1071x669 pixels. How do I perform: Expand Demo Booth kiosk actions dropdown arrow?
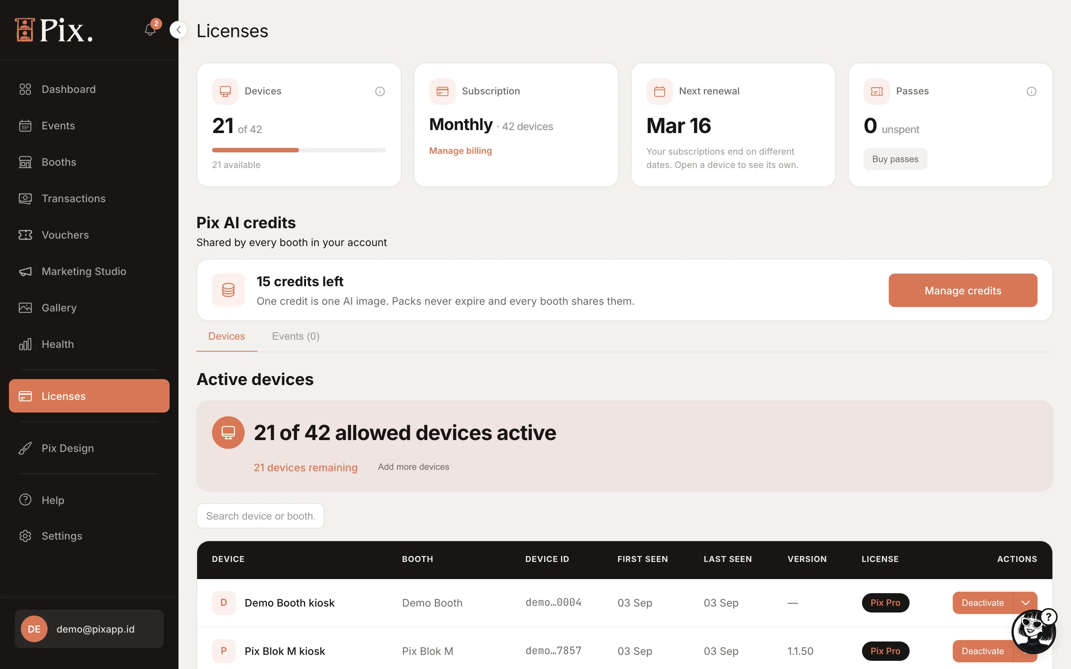(x=1025, y=602)
